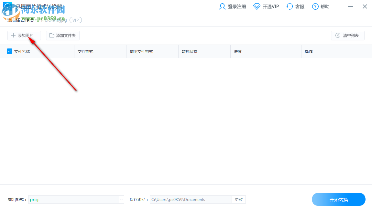Open 开通VIP with the diamond icon

(x=257, y=6)
